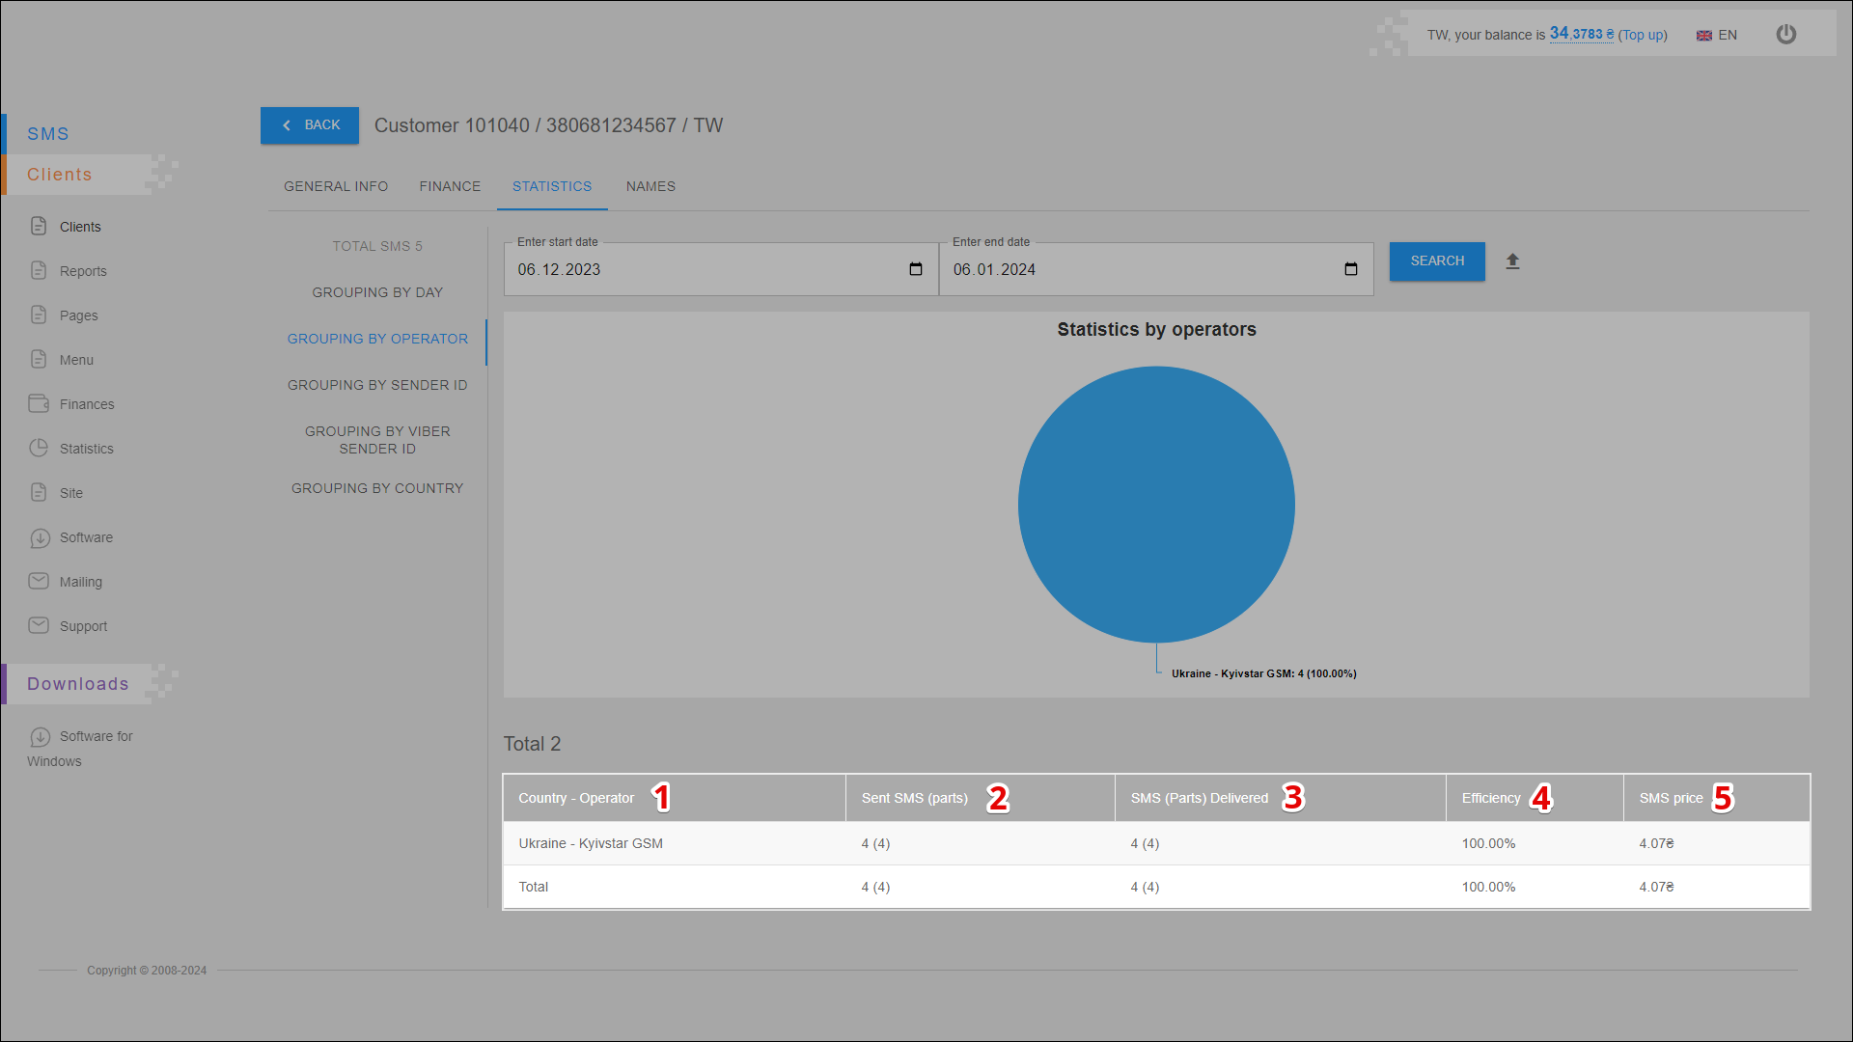
Task: Click the Mailing envelope icon
Action: 39,581
